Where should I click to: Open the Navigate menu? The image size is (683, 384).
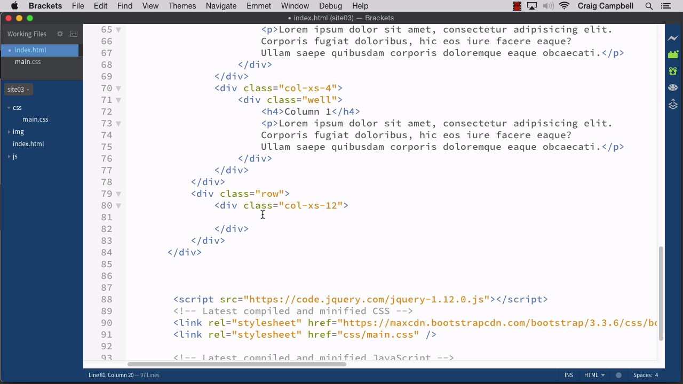click(x=221, y=6)
